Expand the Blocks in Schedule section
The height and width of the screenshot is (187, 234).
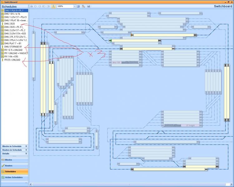tap(26, 146)
